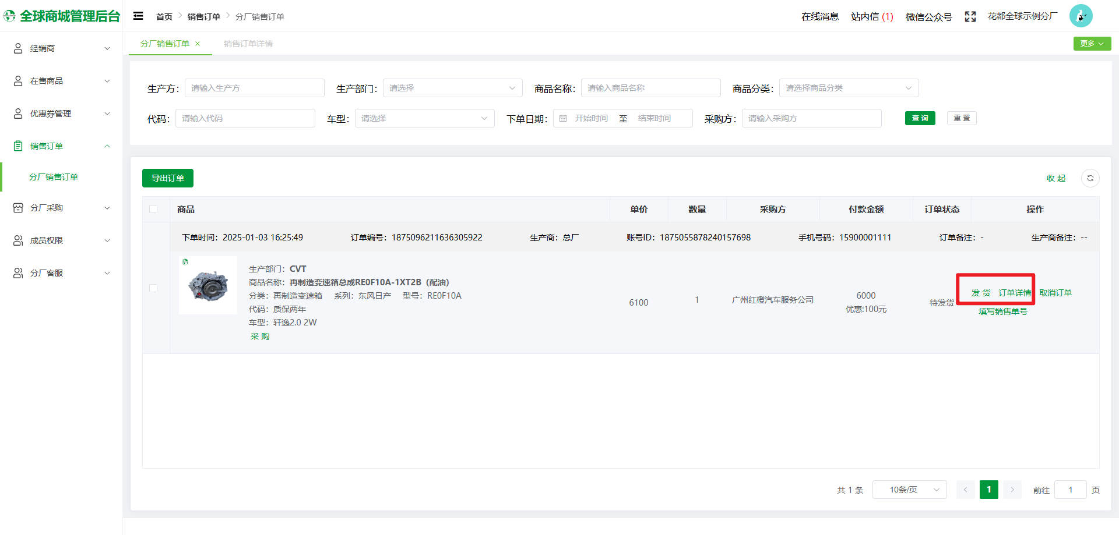Screen dimensions: 1119x535
Task: Click the 导出订单 button
Action: coord(168,178)
